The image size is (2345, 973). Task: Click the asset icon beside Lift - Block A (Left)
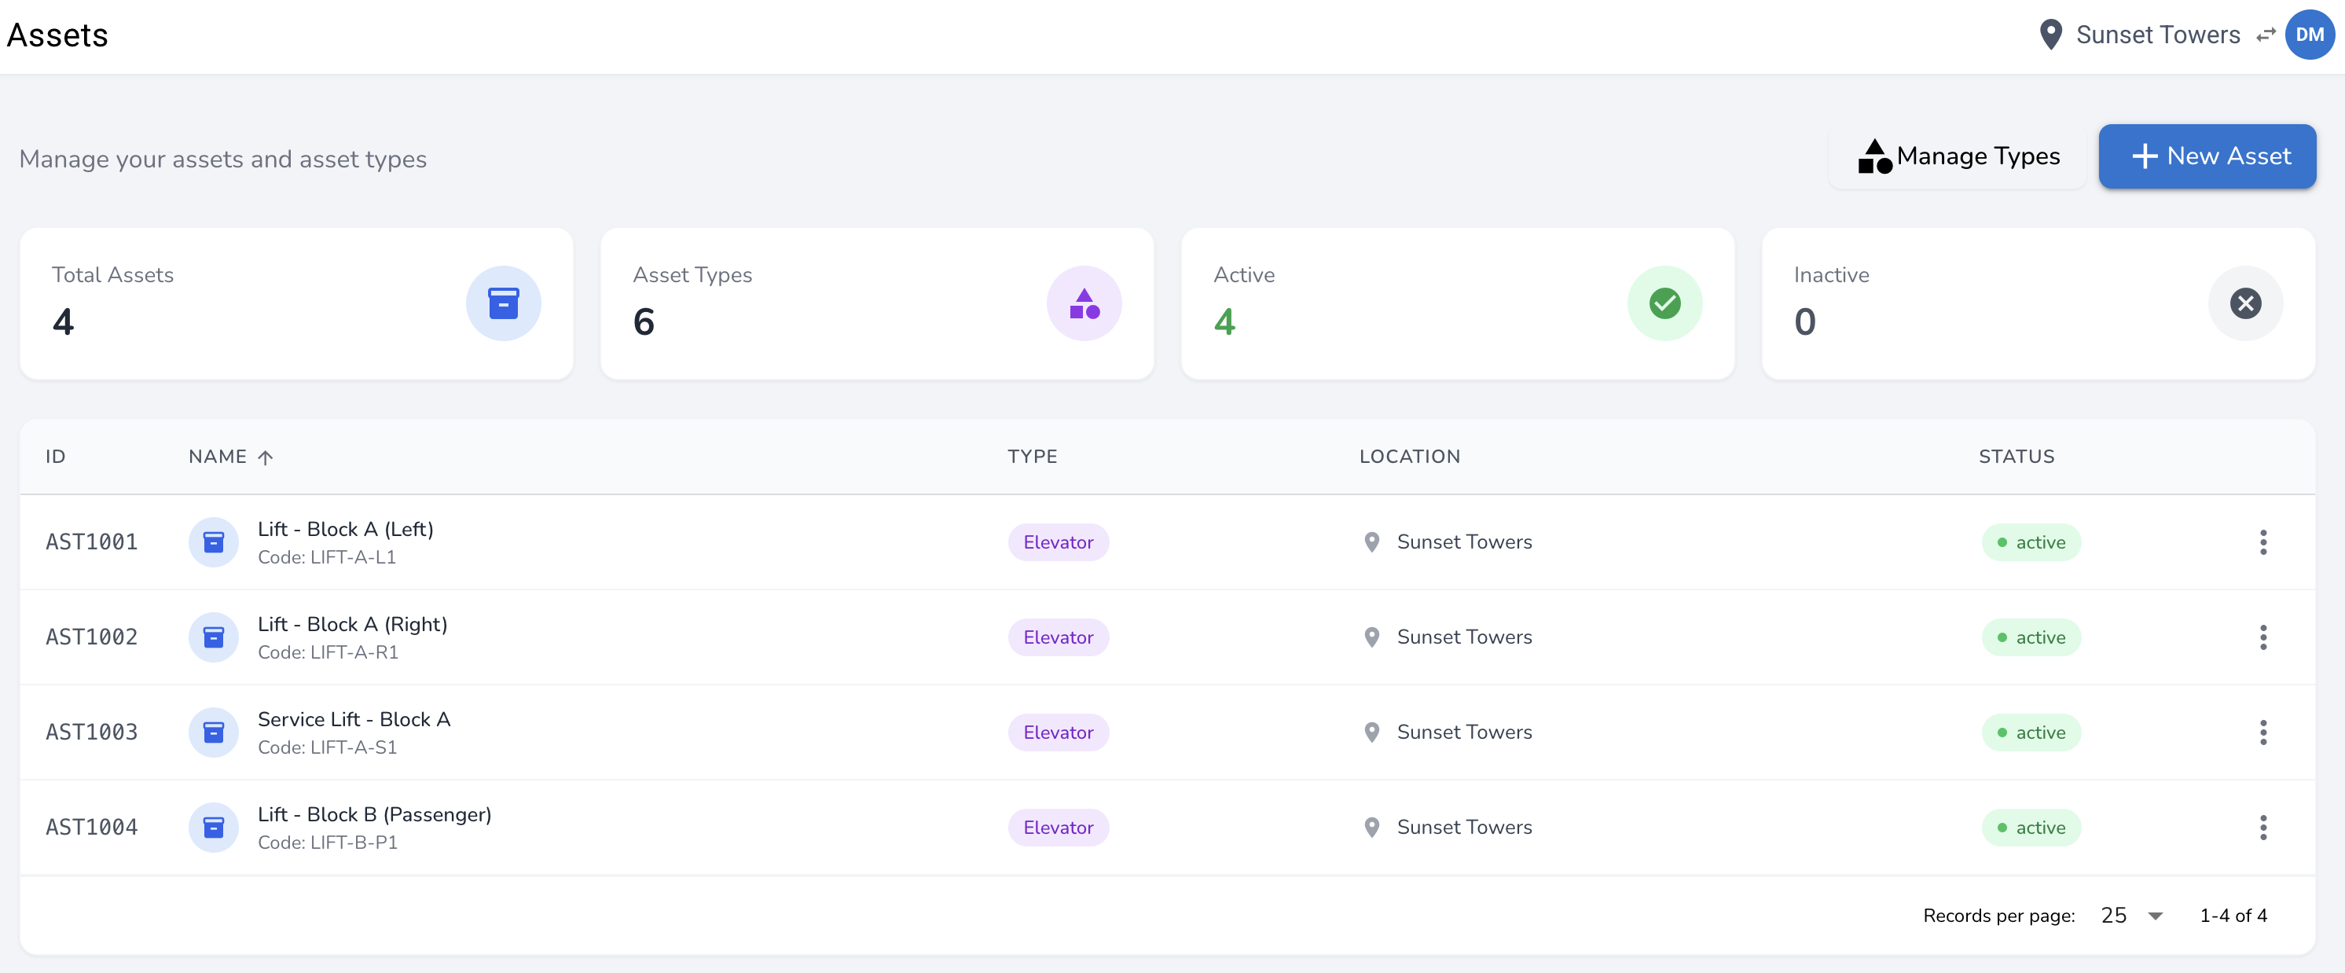point(213,542)
